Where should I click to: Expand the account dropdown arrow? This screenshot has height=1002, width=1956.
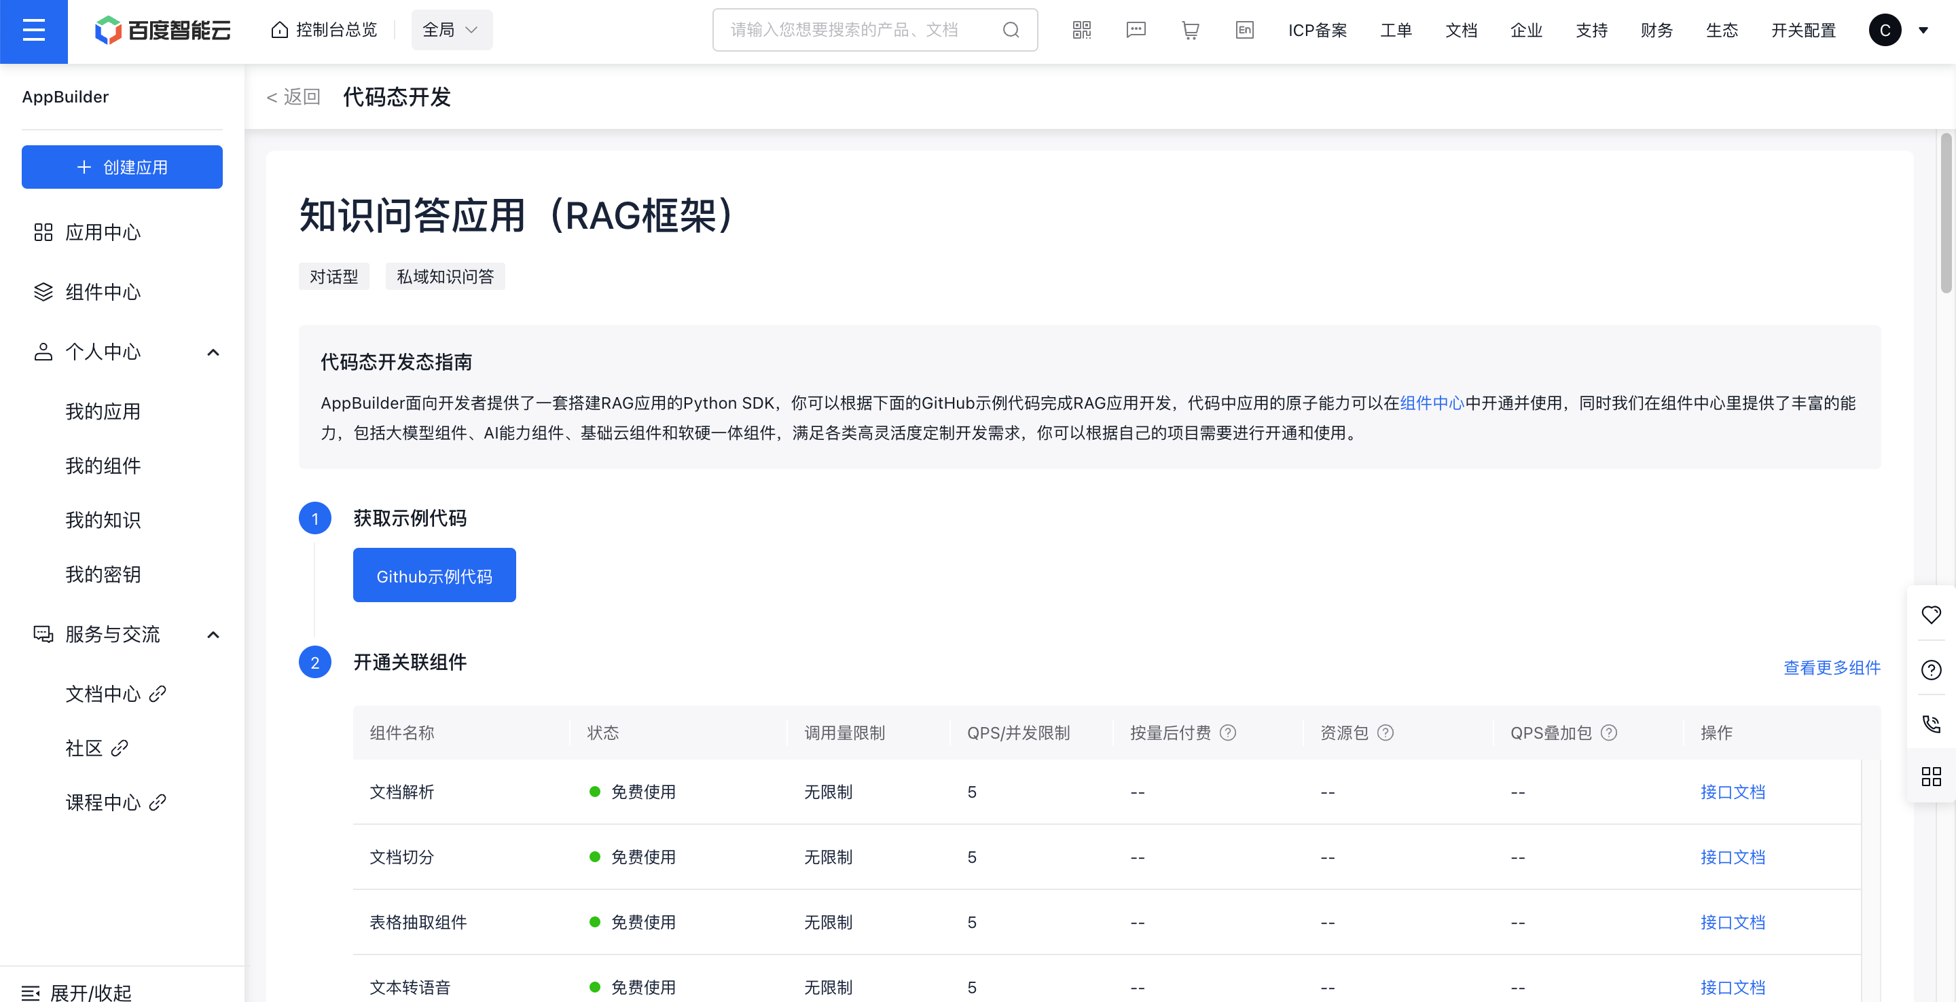tap(1923, 31)
